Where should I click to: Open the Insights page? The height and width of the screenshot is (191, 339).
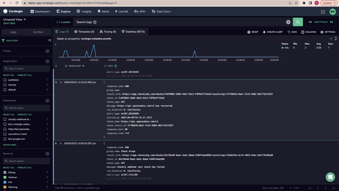[84, 12]
